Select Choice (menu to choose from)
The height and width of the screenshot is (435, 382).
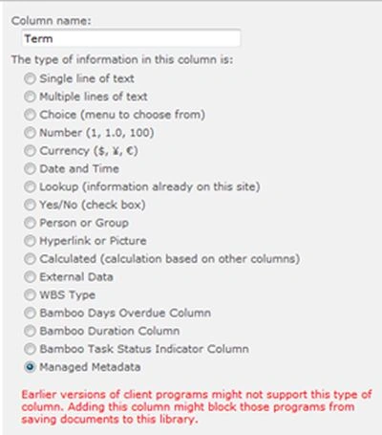click(30, 115)
